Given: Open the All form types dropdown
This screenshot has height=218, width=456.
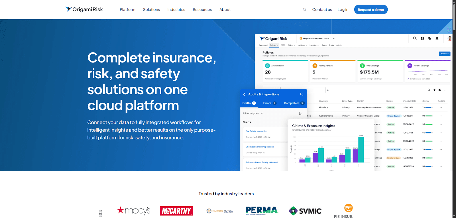Looking at the screenshot, I should pyautogui.click(x=253, y=113).
